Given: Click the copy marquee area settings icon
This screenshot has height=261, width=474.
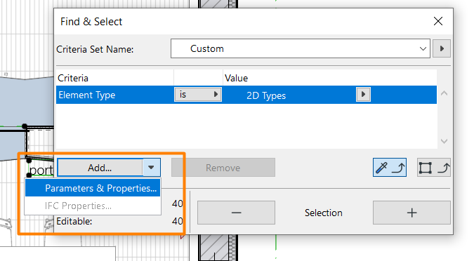Looking at the screenshot, I should coord(434,168).
